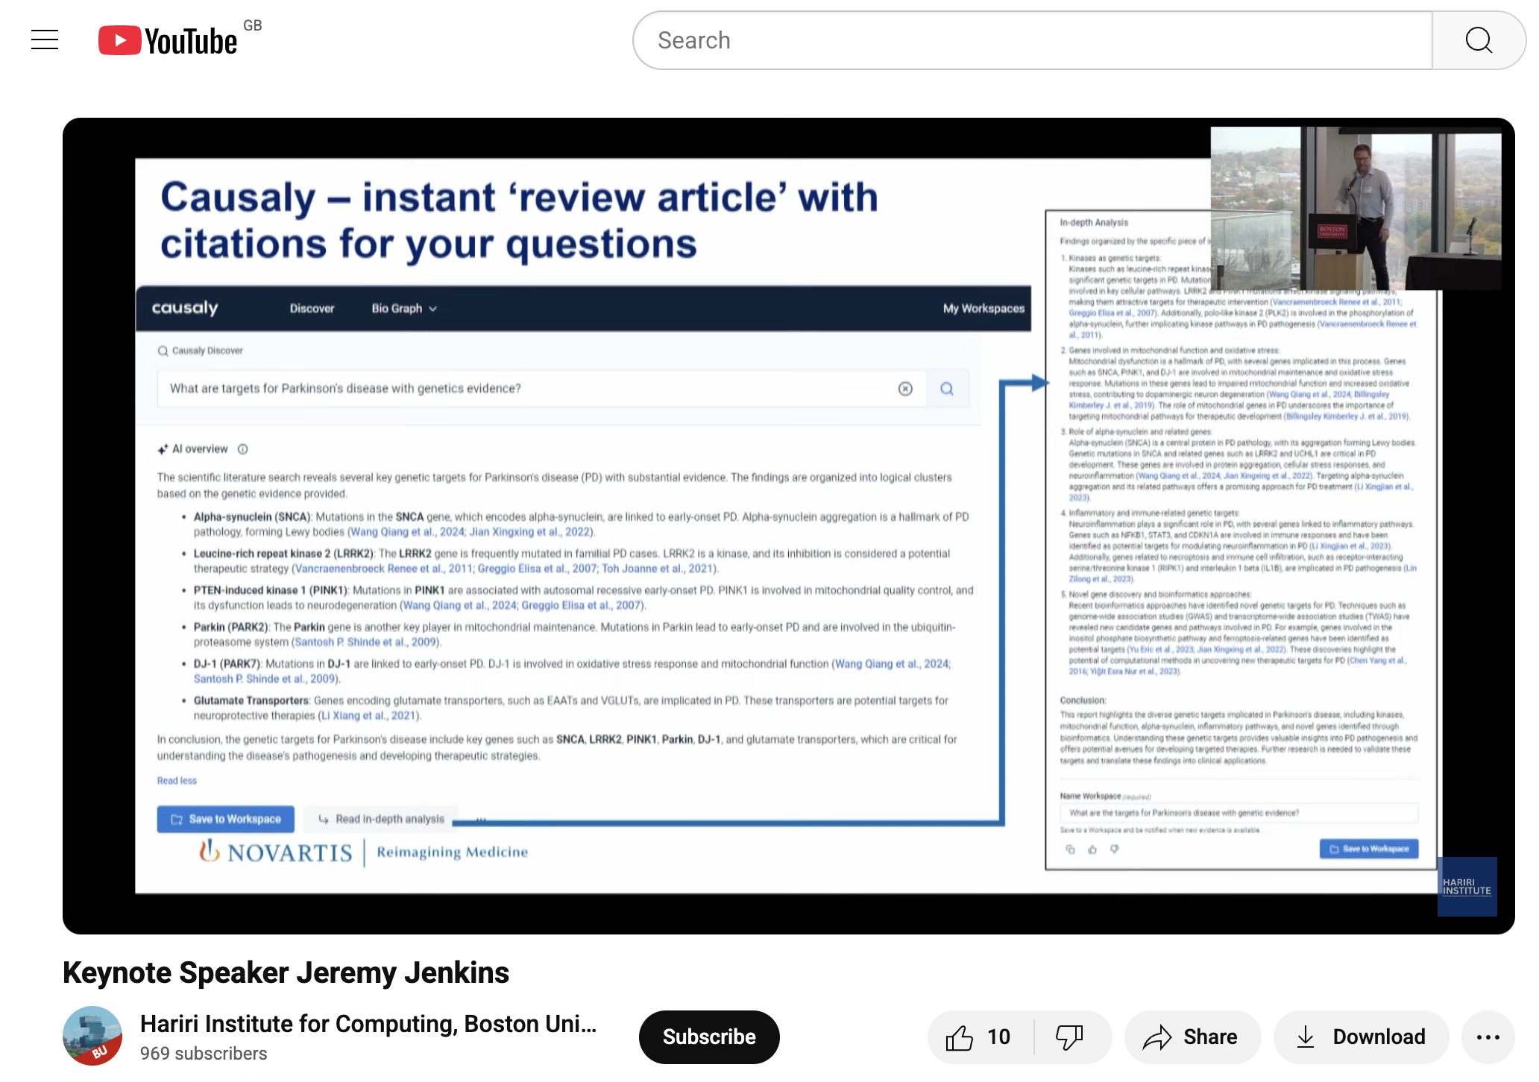Open the Hariri Institute channel avatar
This screenshot has height=1082, width=1539.
[x=92, y=1036]
